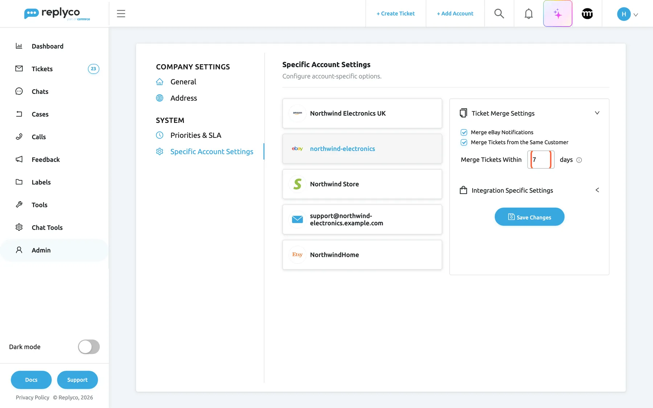Click the Save Changes button
Screen dimensions: 653x408
[529, 217]
